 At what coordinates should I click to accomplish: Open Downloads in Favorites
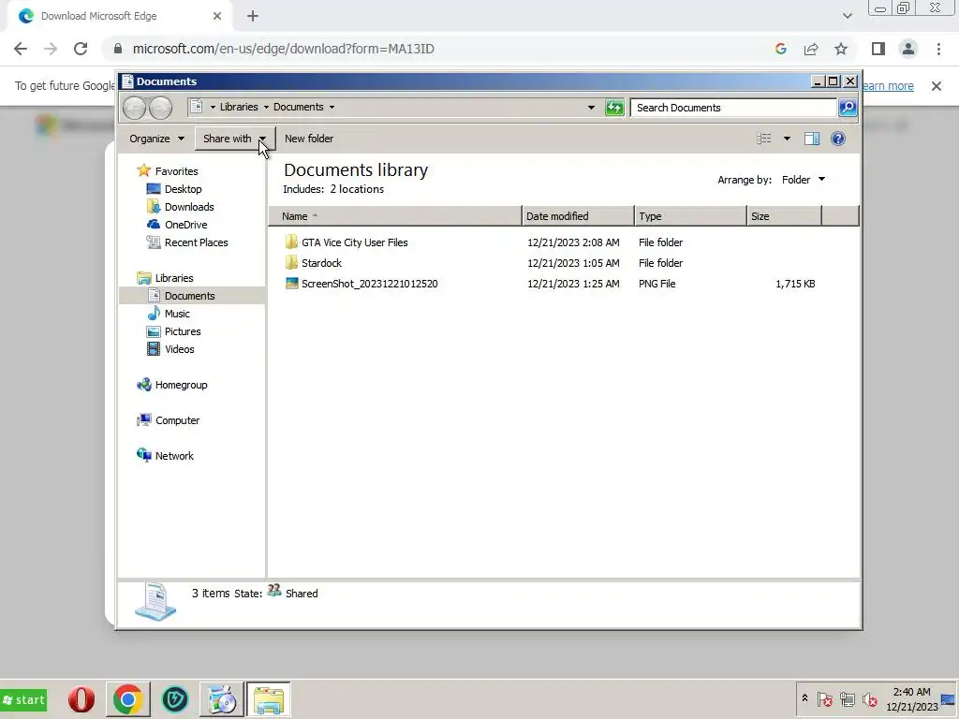189,207
